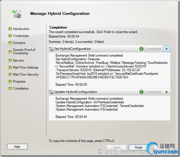Image resolution: width=180 pixels, height=157 pixels.
Task: Select the Servers wizard step
Action: point(18,60)
